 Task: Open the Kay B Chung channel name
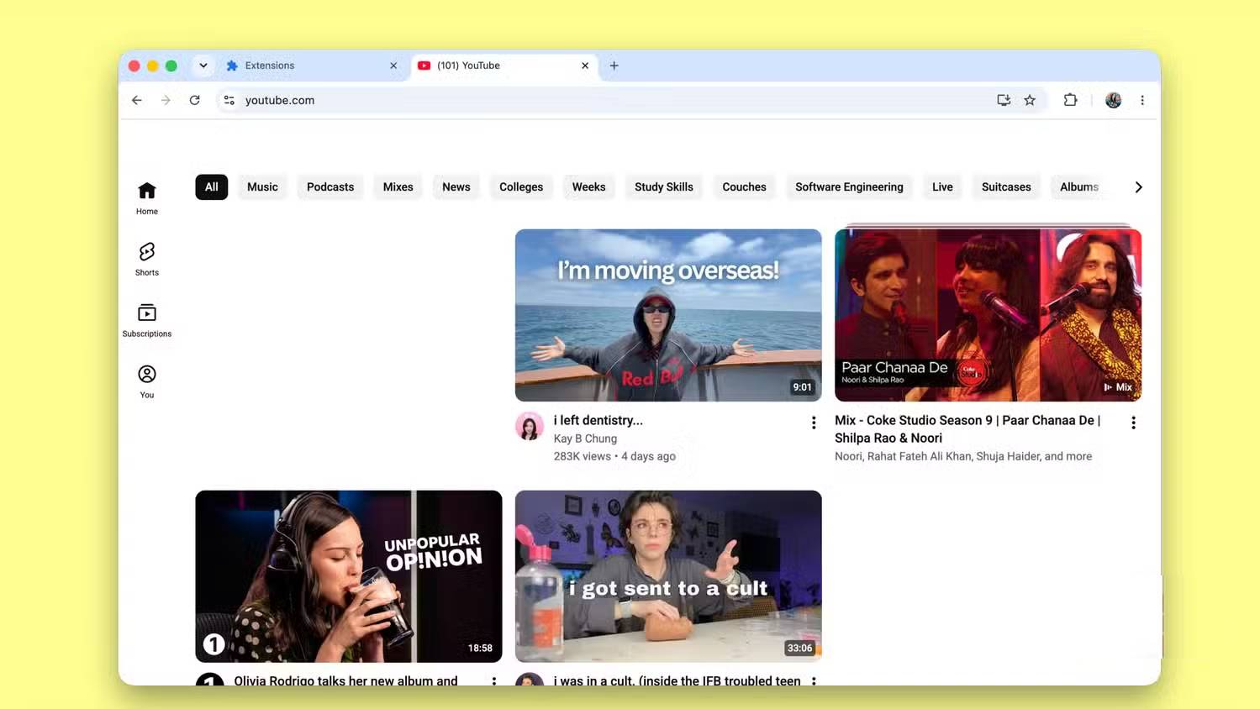(585, 439)
